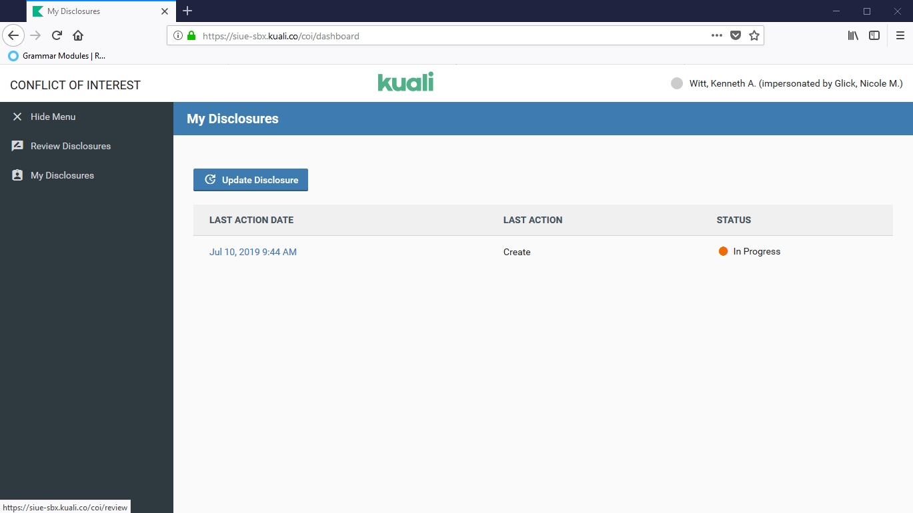Click the Update Disclosure button
Image resolution: width=913 pixels, height=513 pixels.
pos(251,180)
